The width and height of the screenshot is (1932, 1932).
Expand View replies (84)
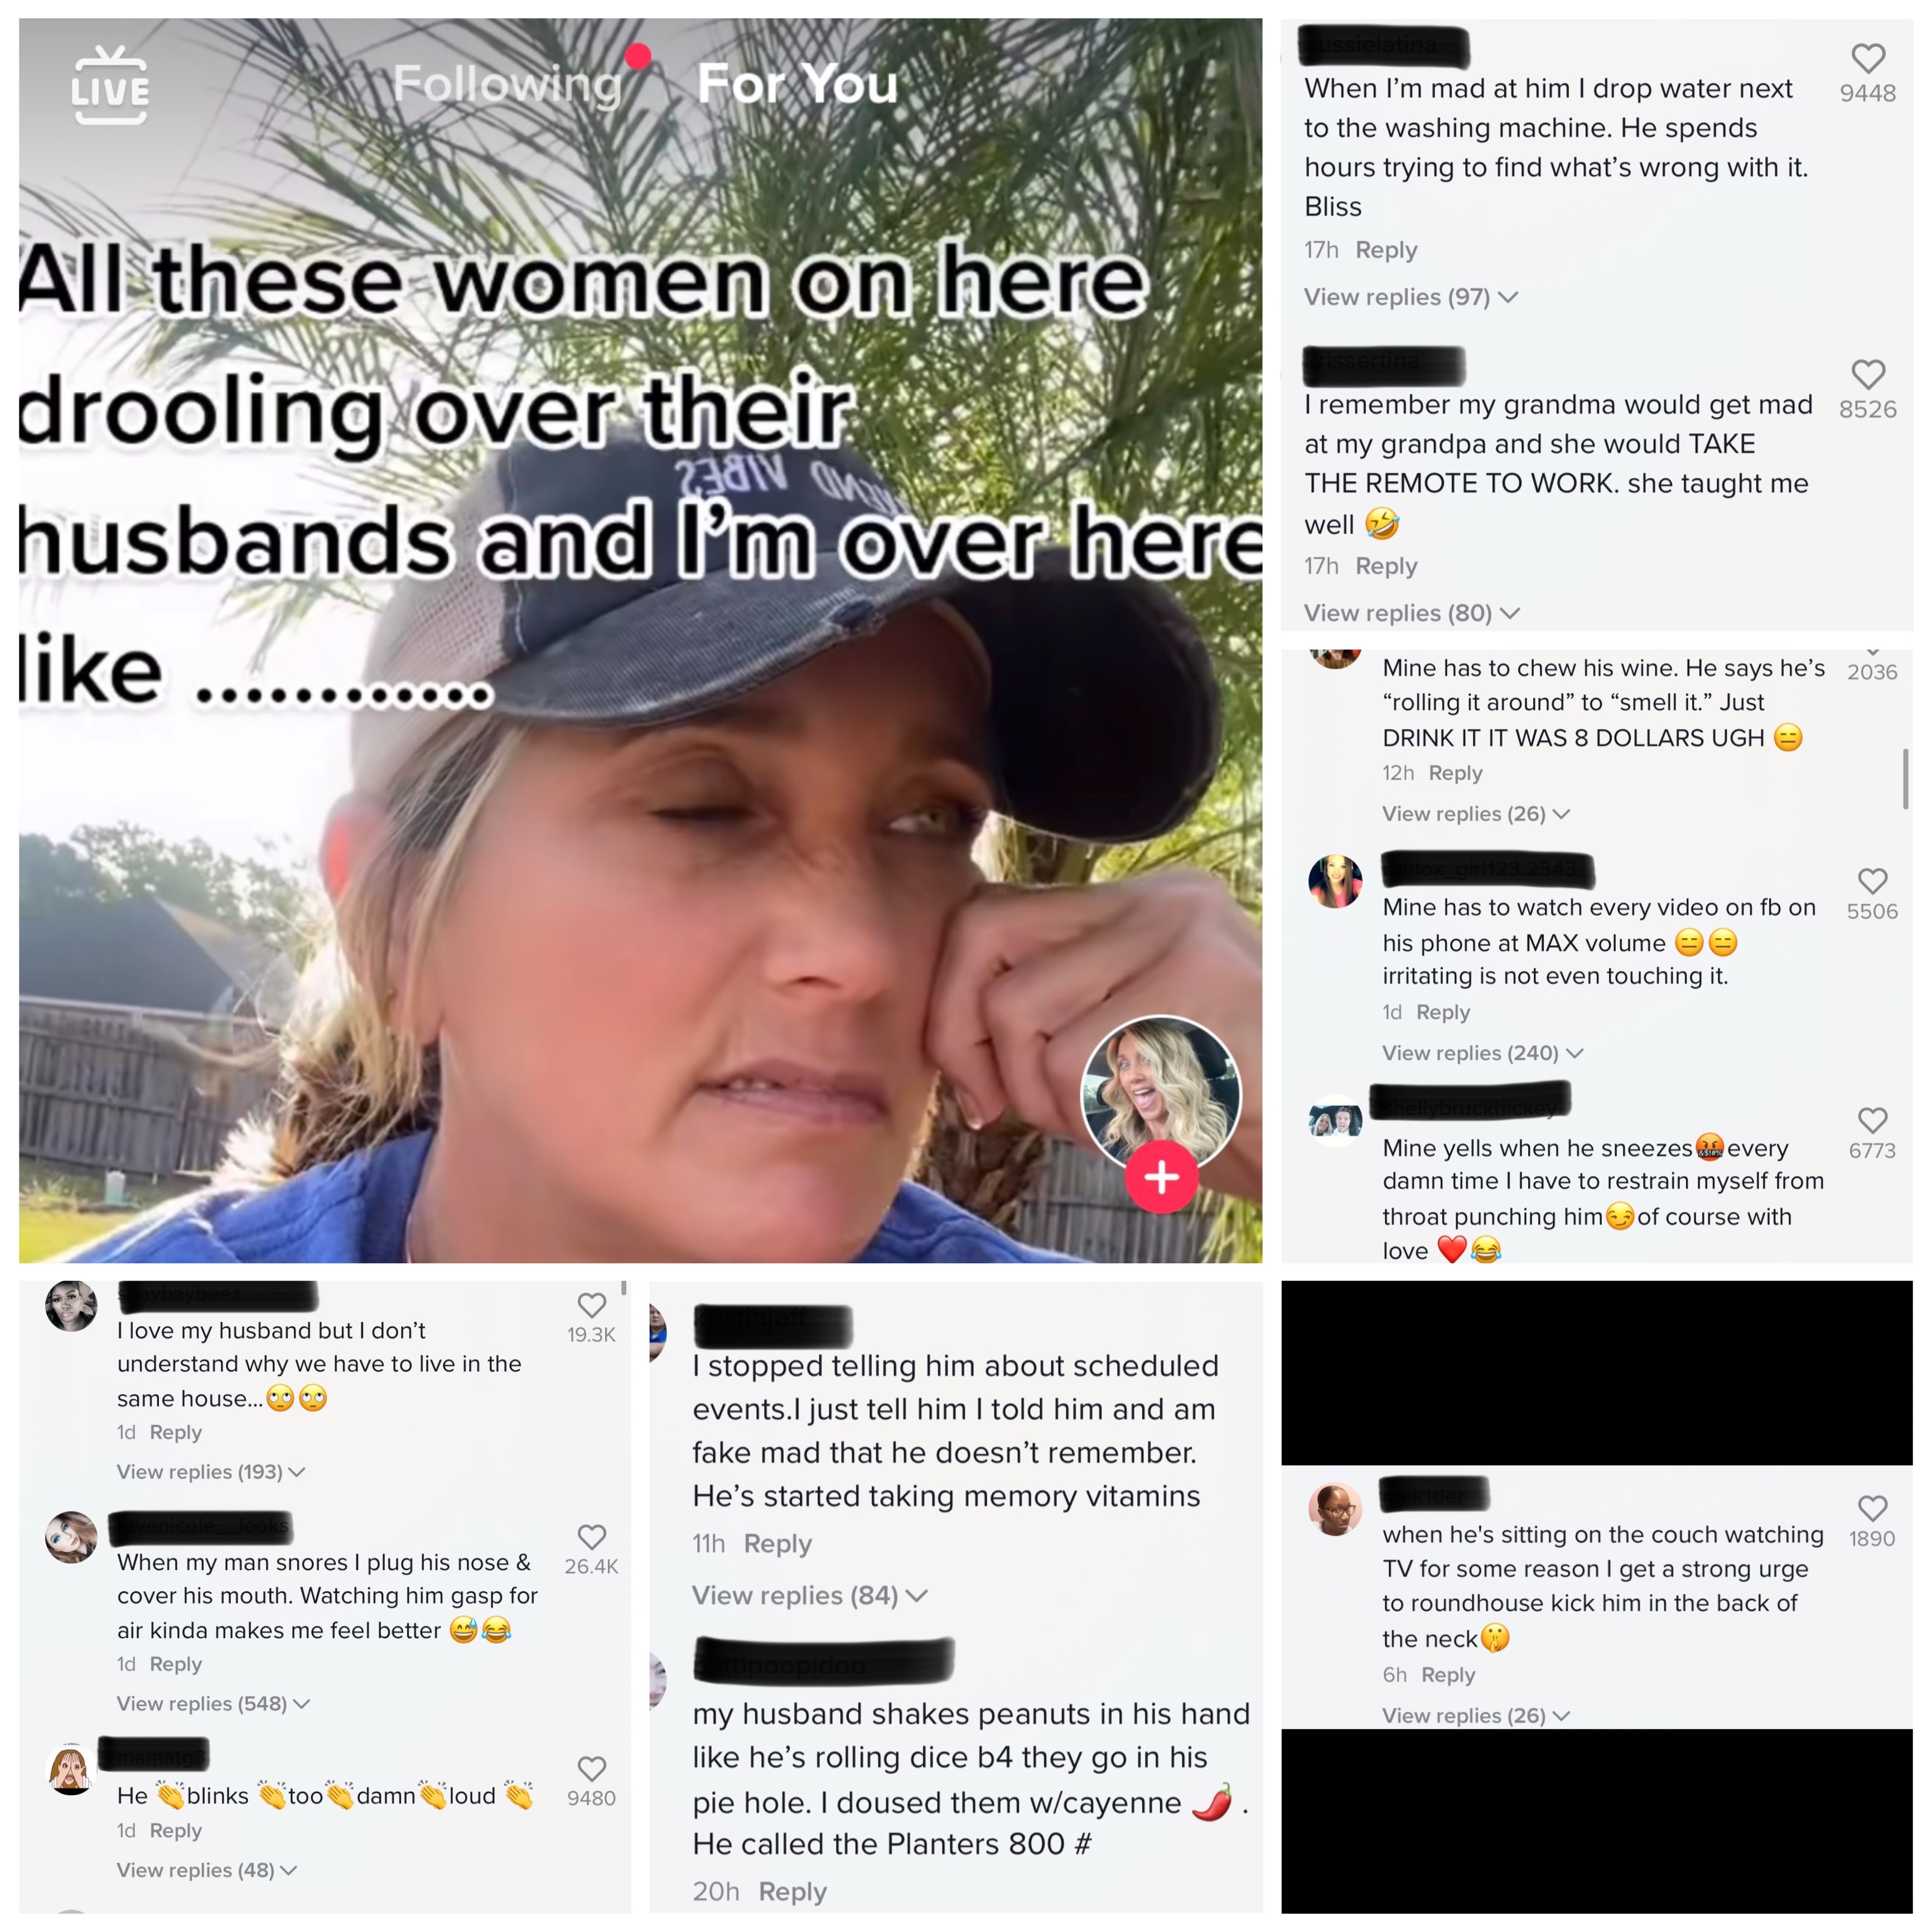pyautogui.click(x=809, y=1595)
